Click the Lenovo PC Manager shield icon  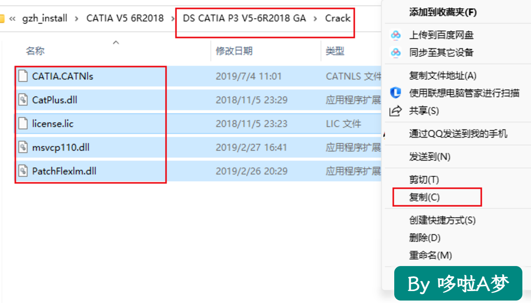pyautogui.click(x=395, y=93)
